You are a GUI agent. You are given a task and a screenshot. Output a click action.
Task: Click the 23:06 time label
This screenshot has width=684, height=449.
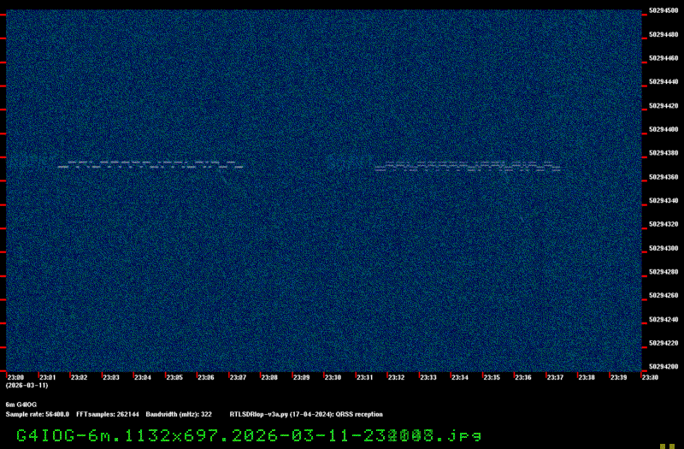click(206, 377)
